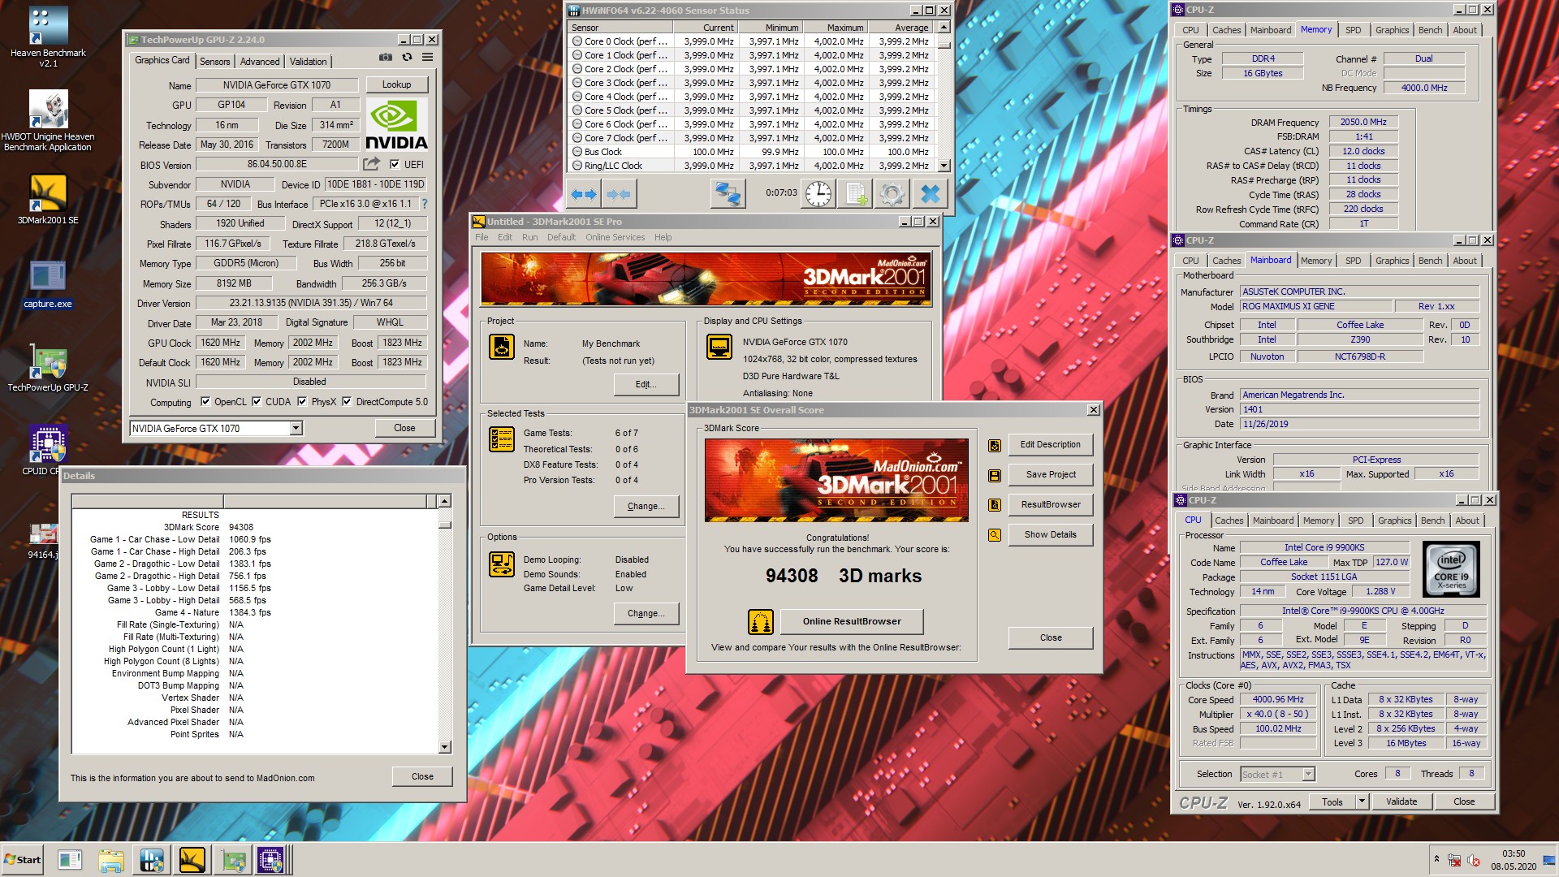Viewport: 1559px width, 877px height.
Task: Click the Display and CPU Settings monitor icon
Action: (x=719, y=347)
